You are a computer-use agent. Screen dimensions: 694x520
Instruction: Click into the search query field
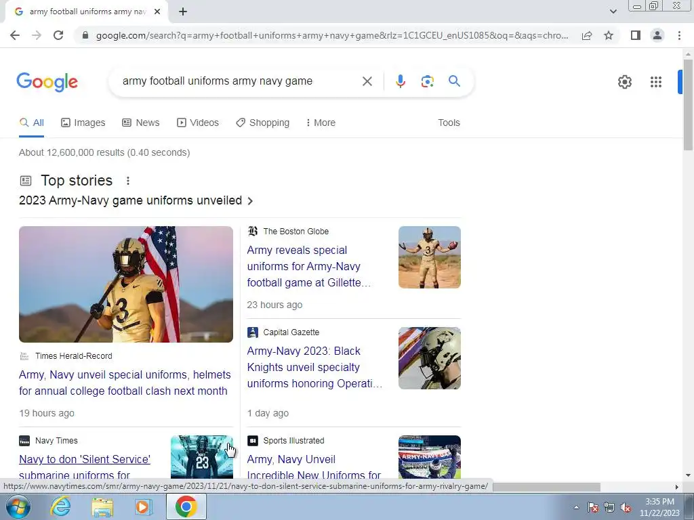239,81
